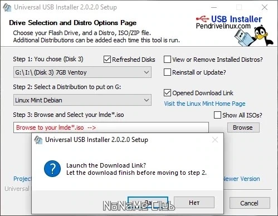Click the 'Step 2: Select a Distribution' label
278x216 pixels.
pos(67,87)
